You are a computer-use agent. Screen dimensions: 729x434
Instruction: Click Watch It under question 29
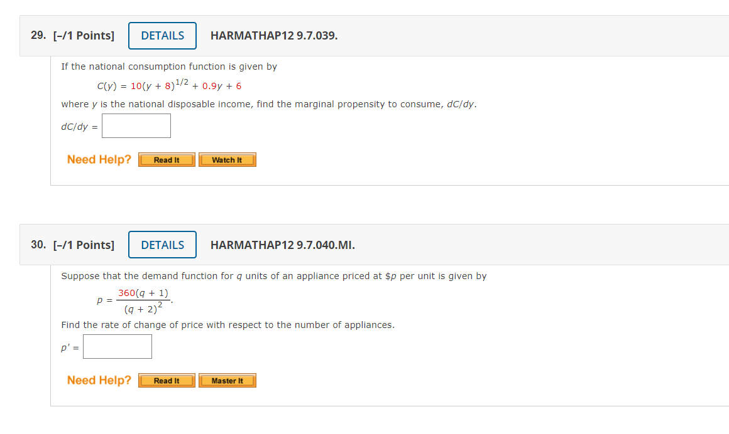[x=227, y=159]
